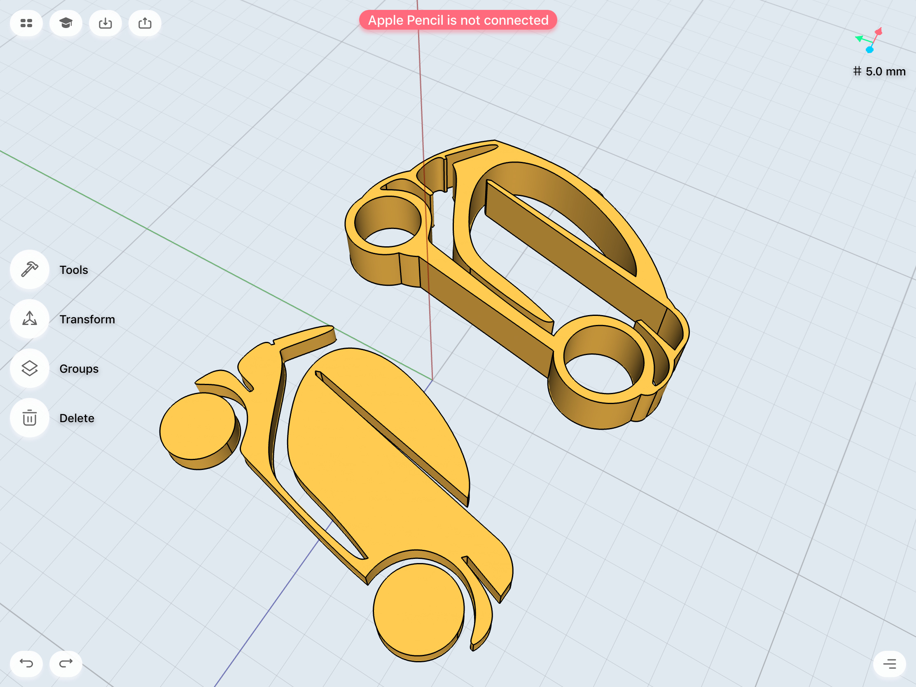
Task: Open the Groups layers icon
Action: point(29,368)
